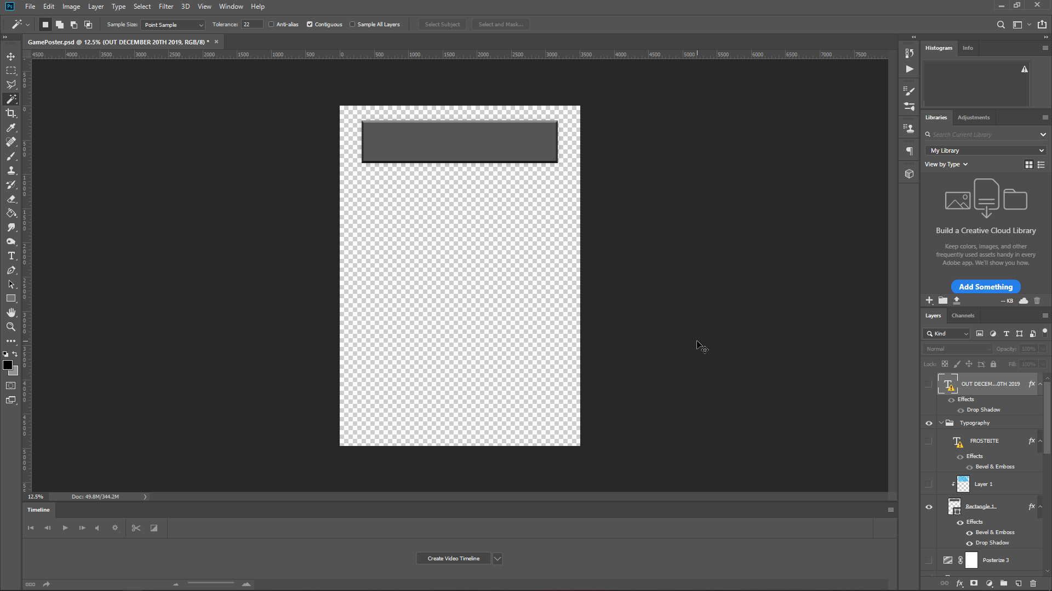Select the Eyedropper tool
The height and width of the screenshot is (591, 1052).
(x=11, y=128)
